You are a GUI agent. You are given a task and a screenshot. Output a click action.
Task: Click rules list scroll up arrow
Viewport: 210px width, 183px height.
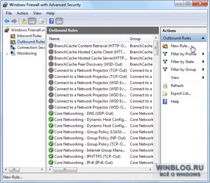tap(156, 38)
